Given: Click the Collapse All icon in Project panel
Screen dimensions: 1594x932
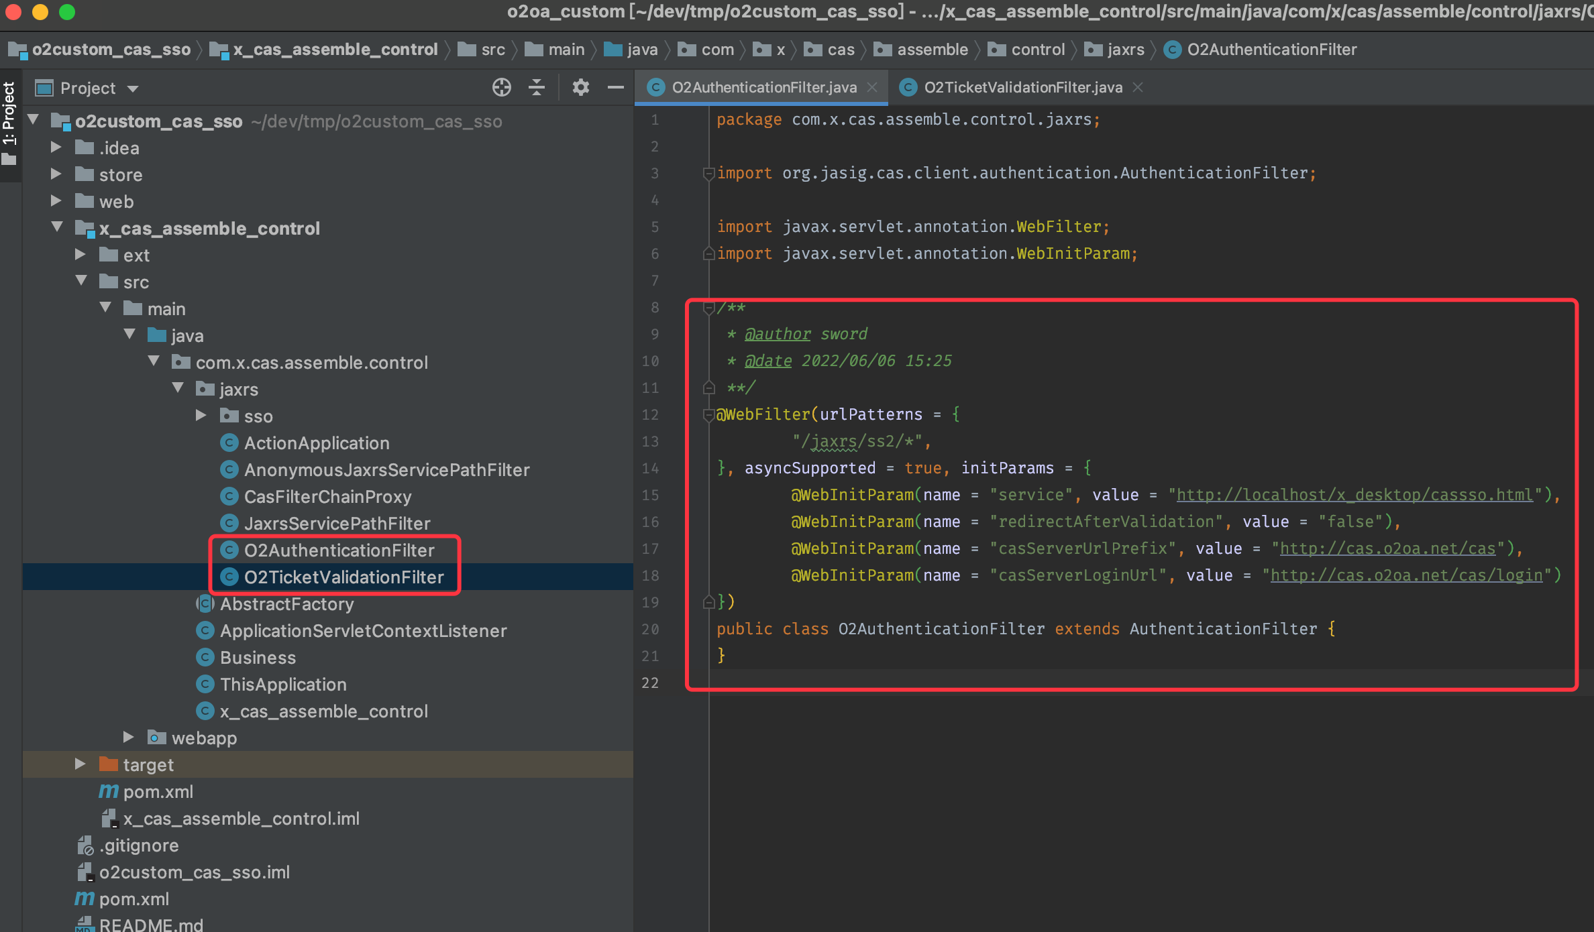Looking at the screenshot, I should coord(537,87).
